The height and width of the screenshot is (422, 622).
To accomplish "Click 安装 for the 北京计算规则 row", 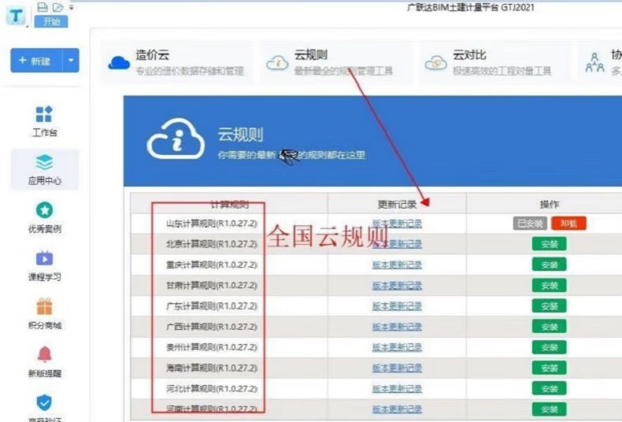I will click(x=549, y=244).
